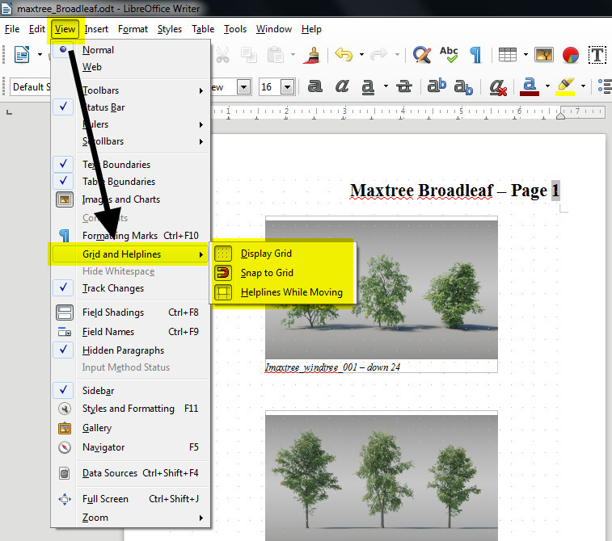The image size is (612, 541).
Task: Click the Paste clipboard icon
Action: pos(275,55)
